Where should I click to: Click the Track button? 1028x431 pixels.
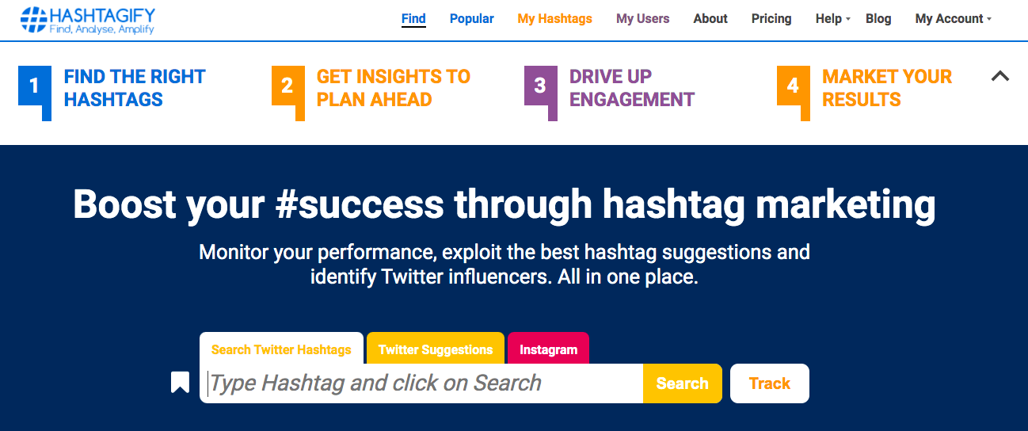pos(769,383)
